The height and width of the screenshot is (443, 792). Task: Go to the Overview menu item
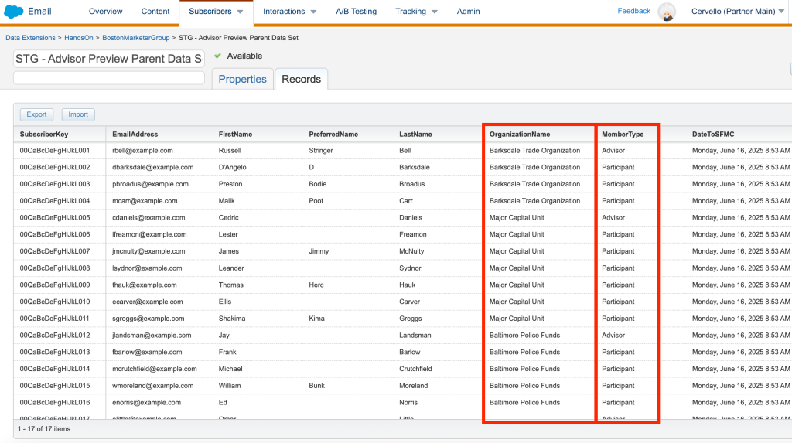pos(105,12)
